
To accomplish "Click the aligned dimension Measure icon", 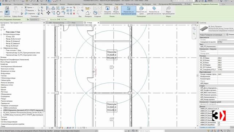I will [x=88, y=8].
